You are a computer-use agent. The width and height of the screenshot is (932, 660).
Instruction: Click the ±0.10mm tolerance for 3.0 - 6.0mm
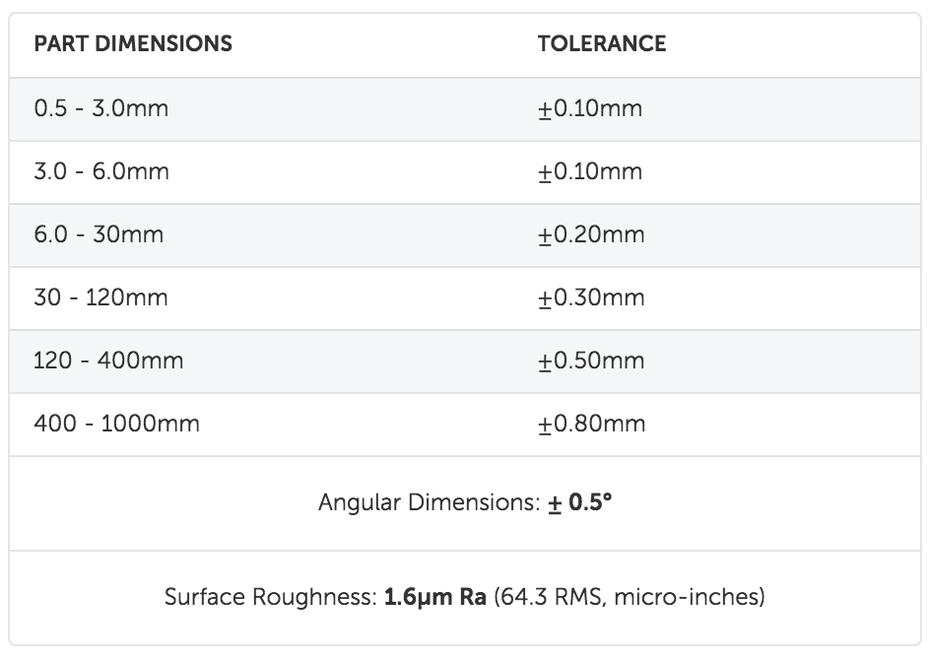[590, 171]
